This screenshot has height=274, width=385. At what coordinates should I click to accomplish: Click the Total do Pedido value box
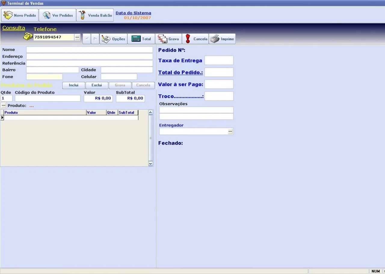point(219,72)
